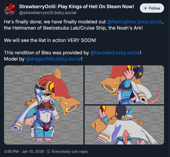Click the "Model by" credit text
Image resolution: width=170 pixels, height=157 pixels.
click(14, 59)
